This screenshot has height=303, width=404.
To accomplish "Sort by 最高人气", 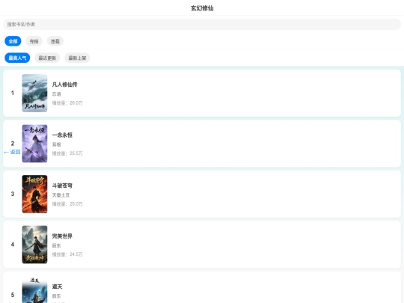I will 17,58.
